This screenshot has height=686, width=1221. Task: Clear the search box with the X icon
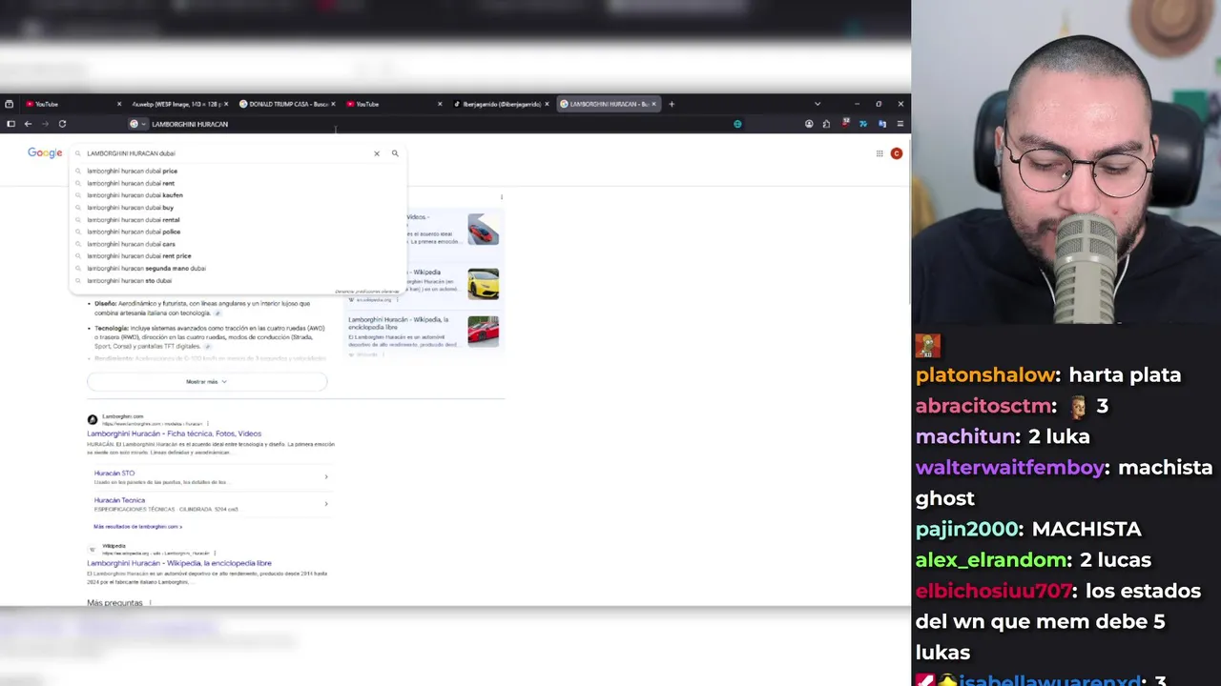click(377, 153)
